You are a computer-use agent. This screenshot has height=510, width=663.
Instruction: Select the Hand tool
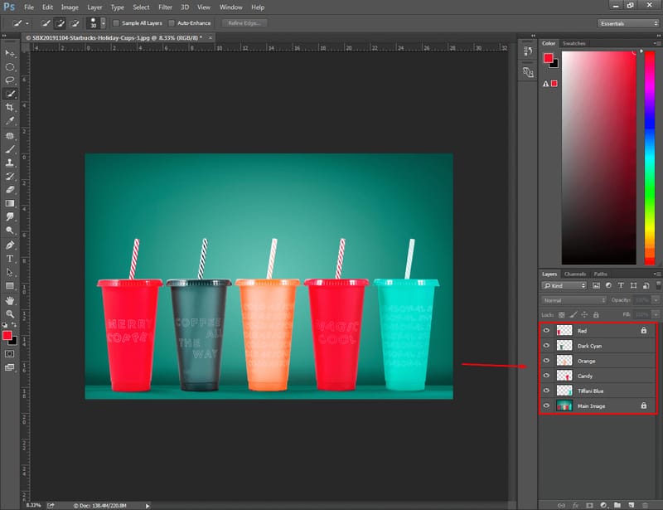click(10, 300)
